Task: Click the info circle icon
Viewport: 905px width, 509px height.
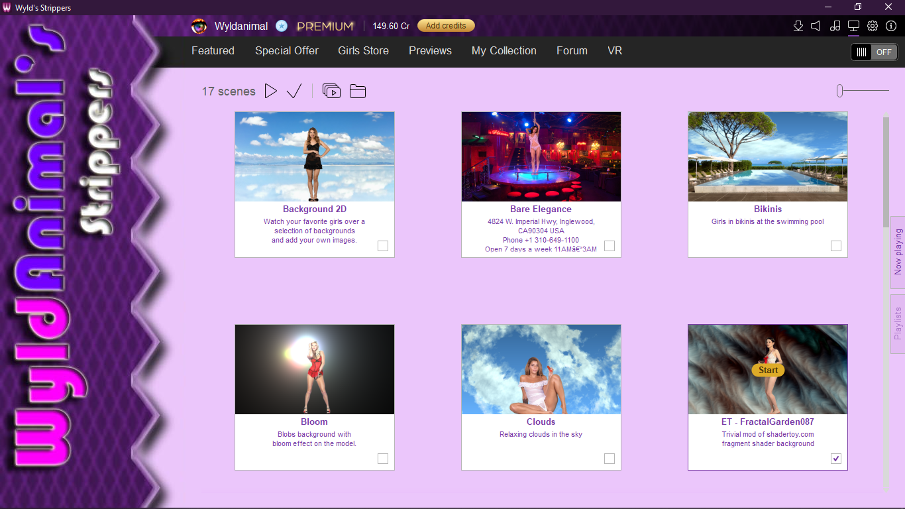Action: click(x=891, y=26)
